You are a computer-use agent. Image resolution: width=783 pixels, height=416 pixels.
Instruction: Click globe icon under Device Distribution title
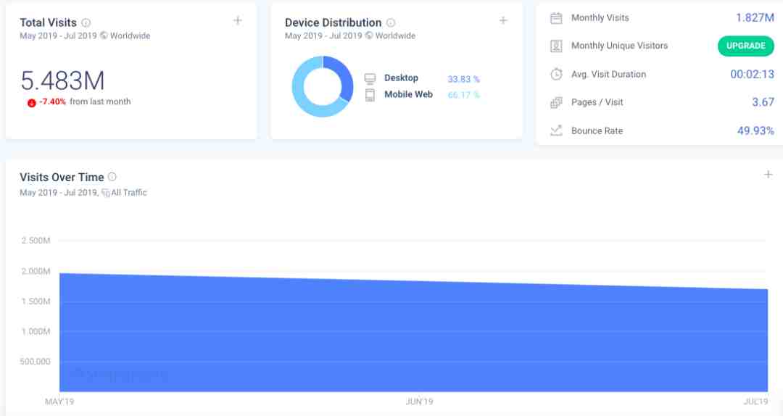[369, 36]
